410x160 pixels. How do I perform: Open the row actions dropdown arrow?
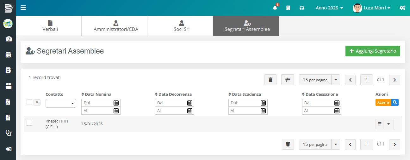pyautogui.click(x=388, y=124)
